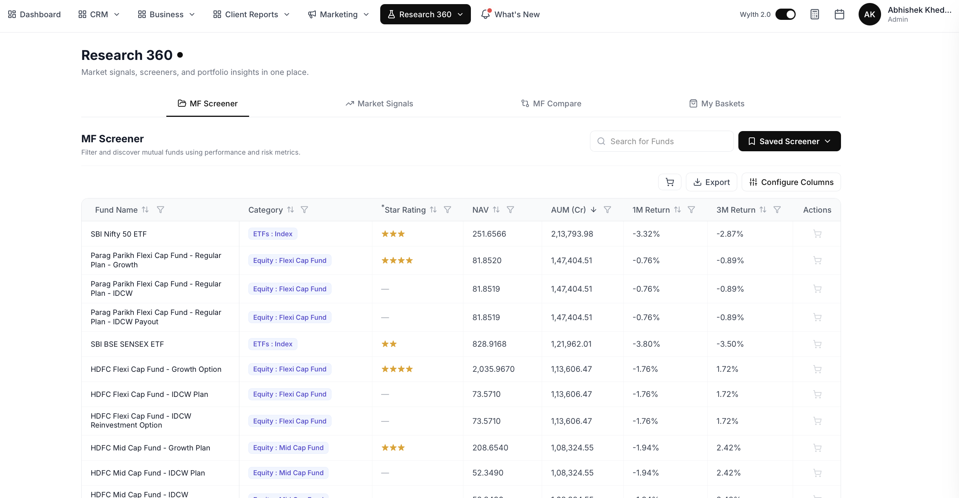This screenshot has height=498, width=959.
Task: Open the Category column filter
Action: (305, 210)
